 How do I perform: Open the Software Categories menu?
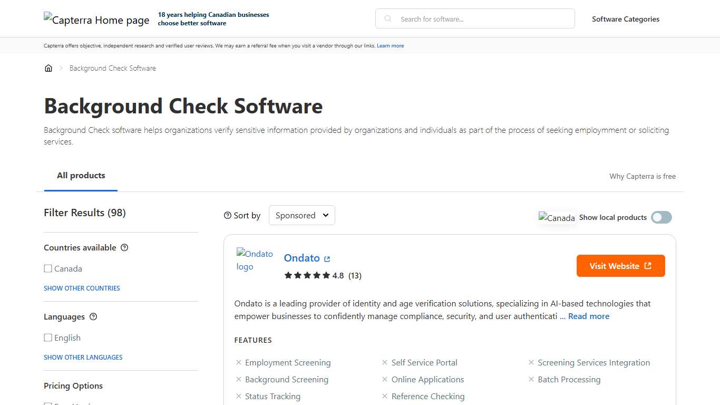click(626, 19)
